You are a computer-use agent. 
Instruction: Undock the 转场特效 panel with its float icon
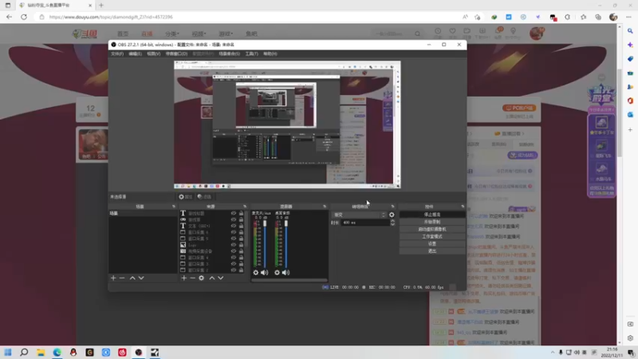pos(392,207)
